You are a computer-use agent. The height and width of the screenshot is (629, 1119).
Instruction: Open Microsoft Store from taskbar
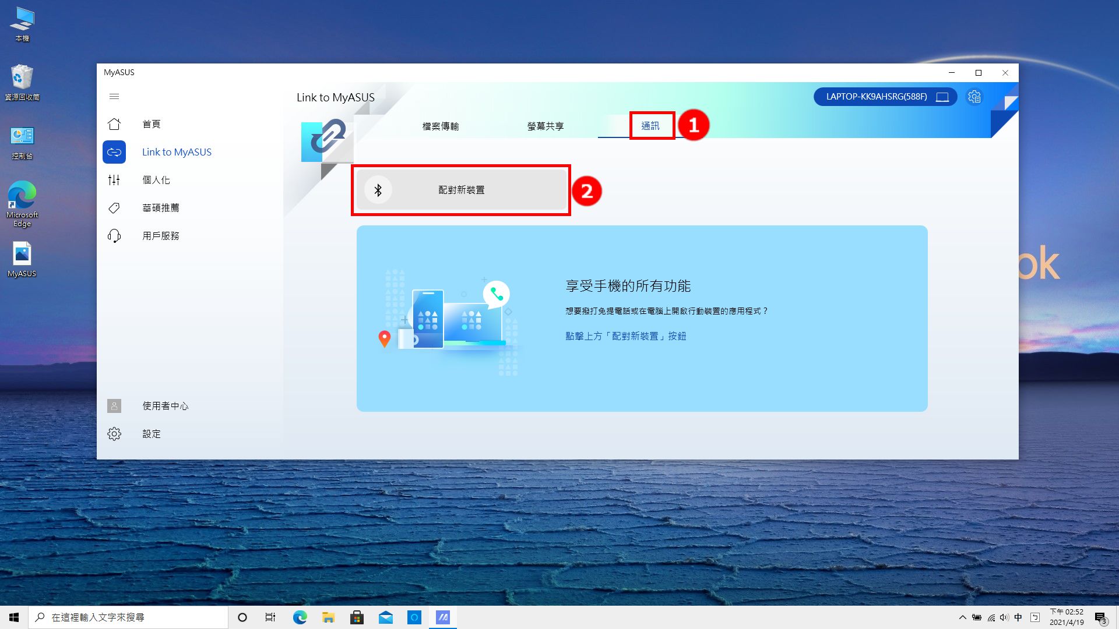(x=357, y=617)
